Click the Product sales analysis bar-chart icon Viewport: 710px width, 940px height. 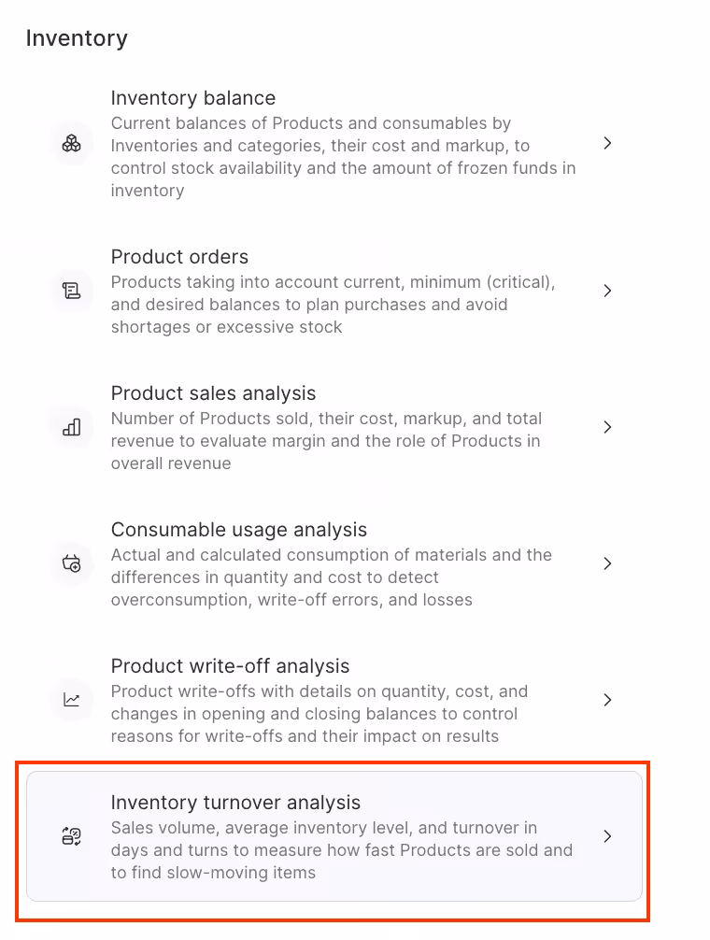click(72, 427)
